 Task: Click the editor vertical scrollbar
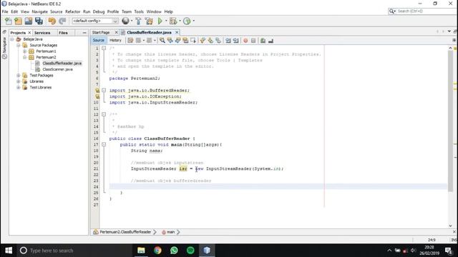(x=450, y=121)
